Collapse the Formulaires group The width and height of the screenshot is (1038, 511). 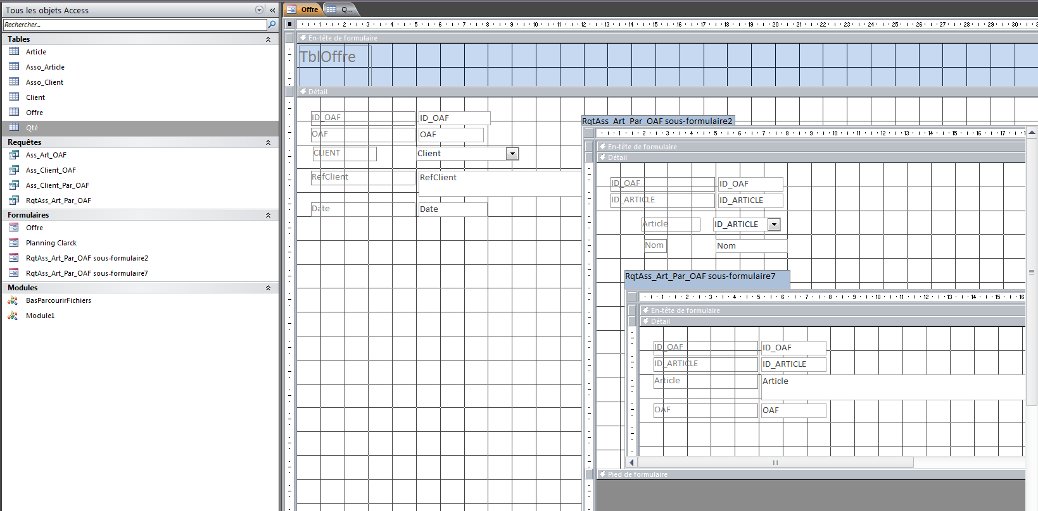coord(268,215)
